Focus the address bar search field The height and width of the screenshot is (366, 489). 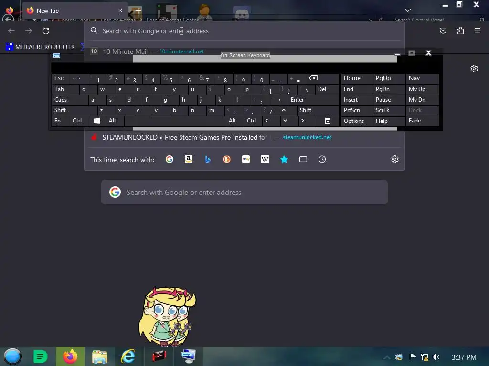point(244,31)
